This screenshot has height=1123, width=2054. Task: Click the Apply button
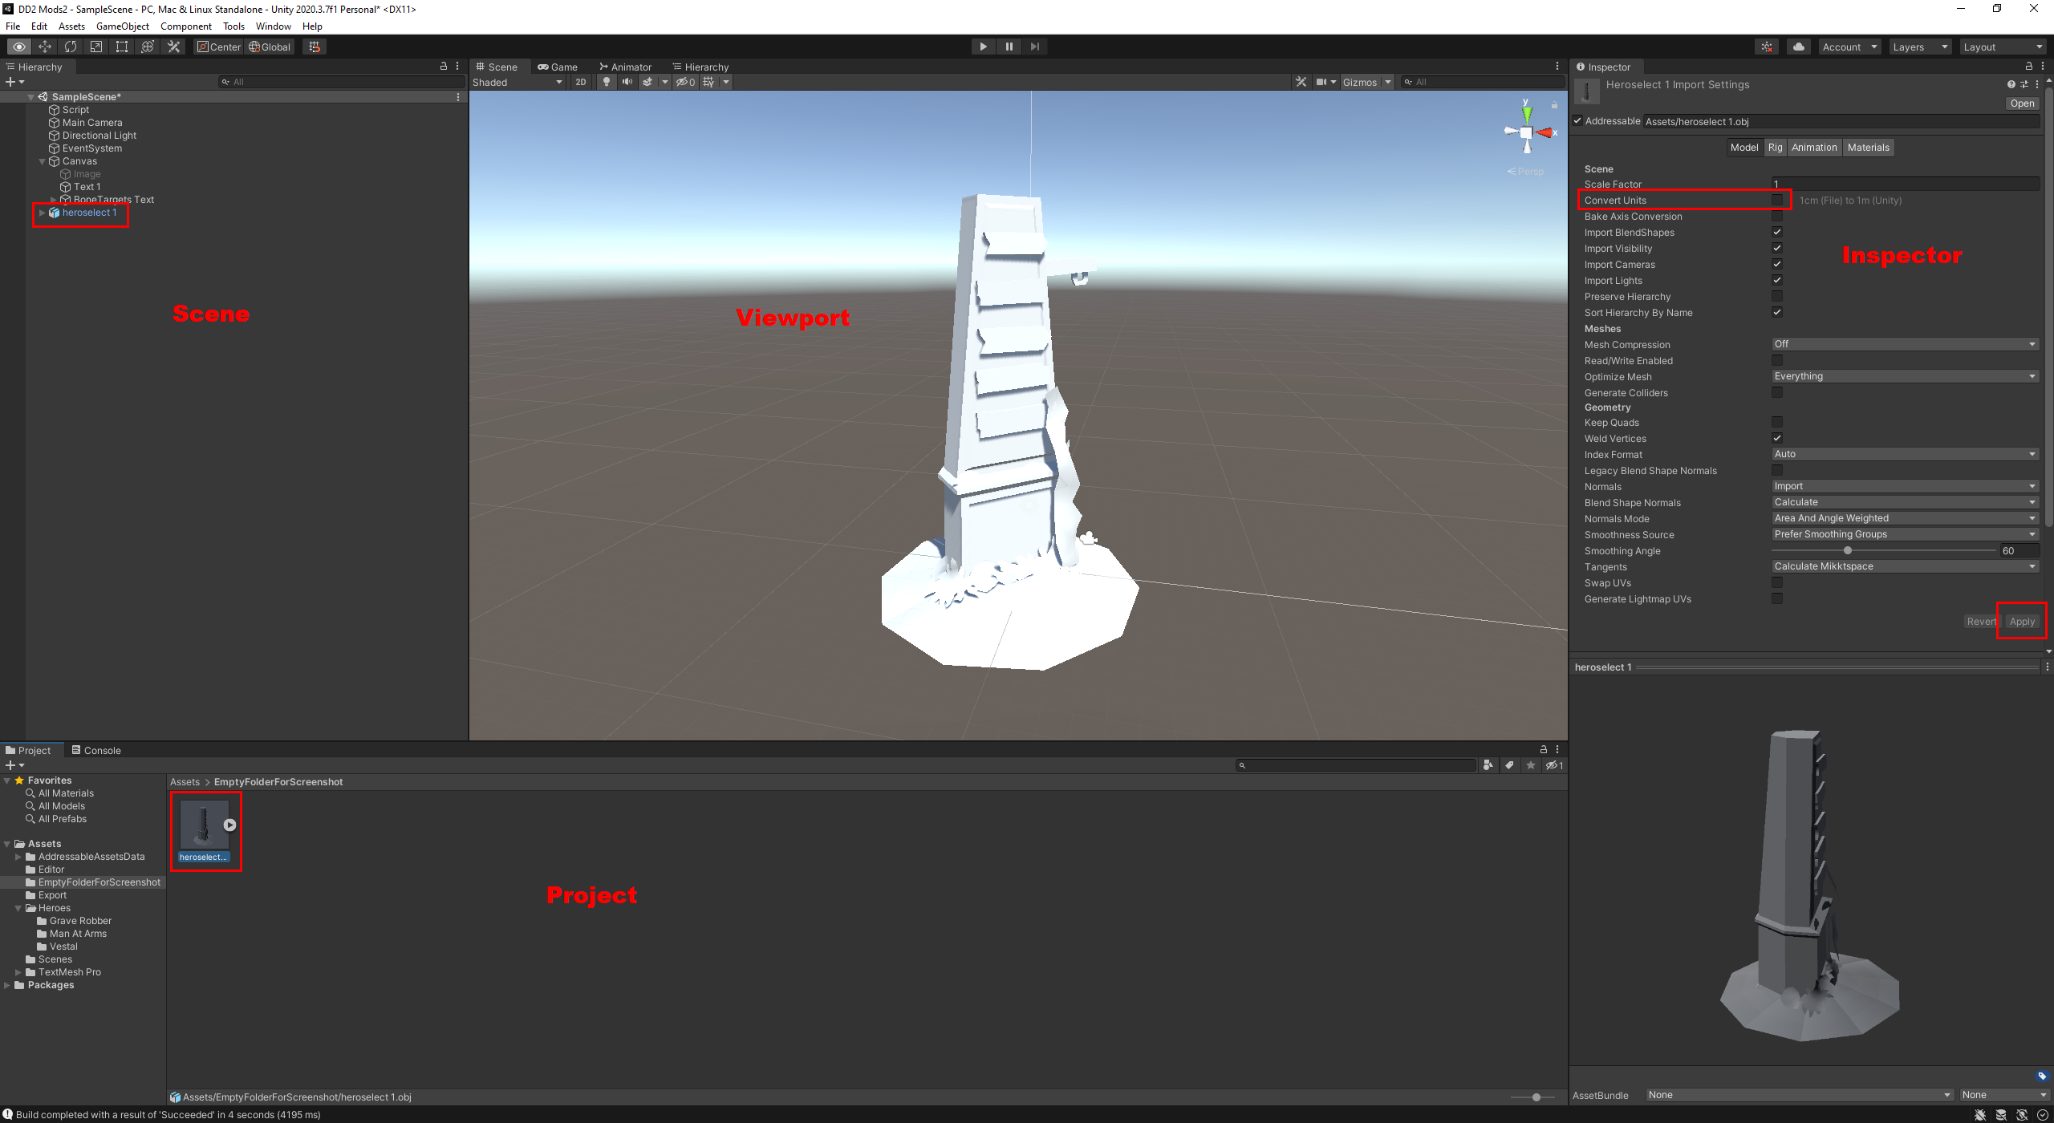[x=2022, y=622]
